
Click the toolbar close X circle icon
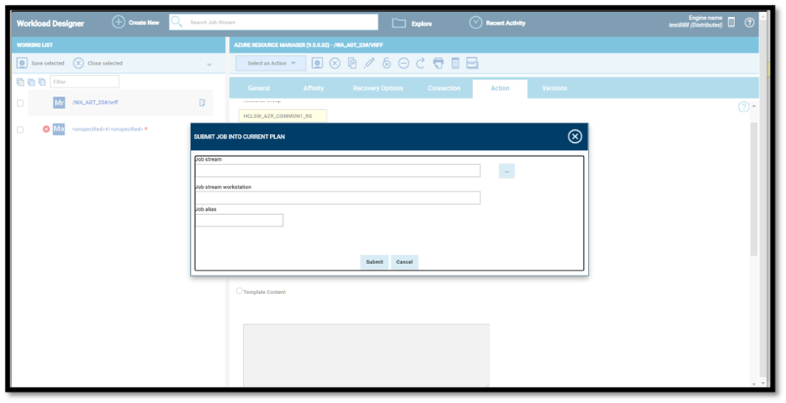335,63
